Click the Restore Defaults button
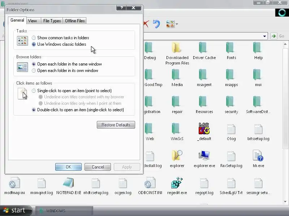The height and width of the screenshot is (216, 289). (116, 125)
